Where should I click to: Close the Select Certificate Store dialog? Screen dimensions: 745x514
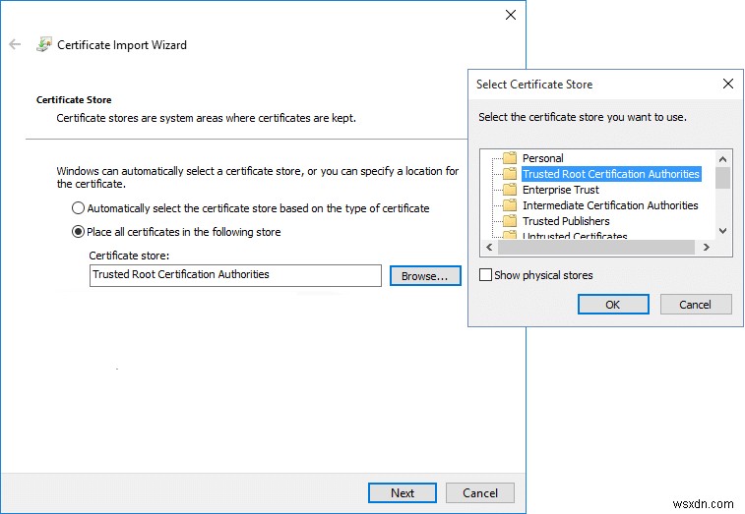point(727,84)
